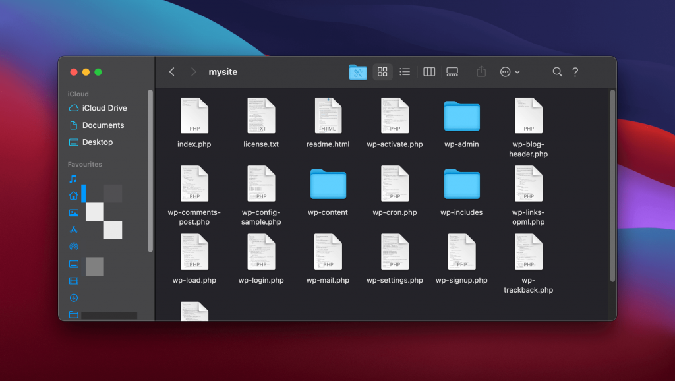Image resolution: width=675 pixels, height=381 pixels.
Task: Click the Downloads arrow sidebar icon
Action: [x=74, y=297]
